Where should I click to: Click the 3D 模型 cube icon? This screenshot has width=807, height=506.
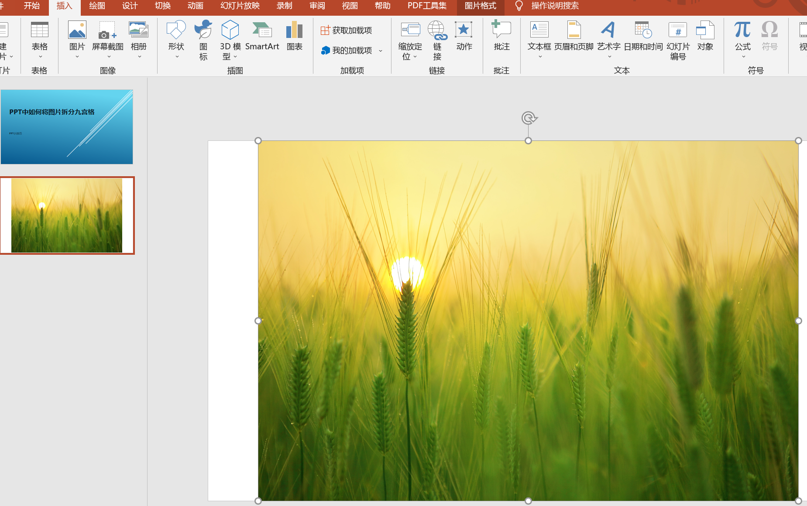pos(230,30)
